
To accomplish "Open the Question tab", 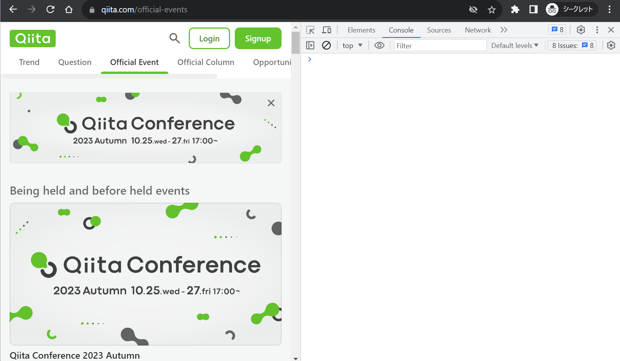I will [75, 62].
